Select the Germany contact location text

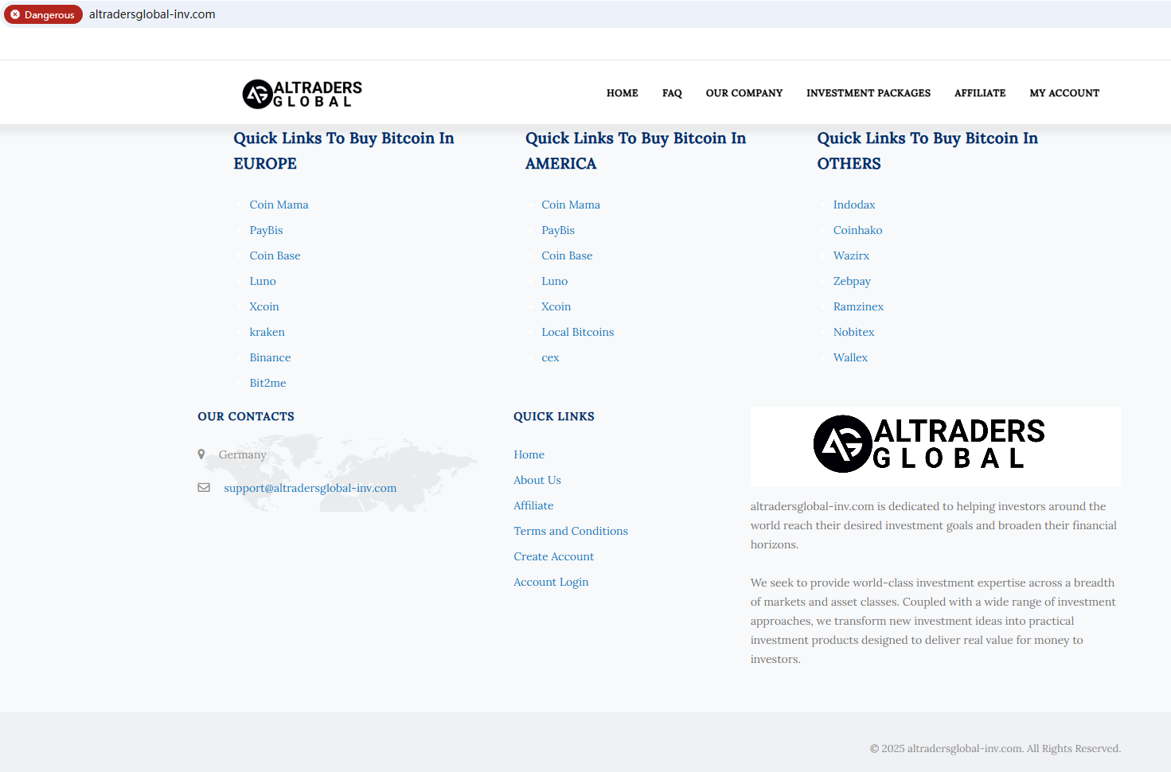click(243, 454)
